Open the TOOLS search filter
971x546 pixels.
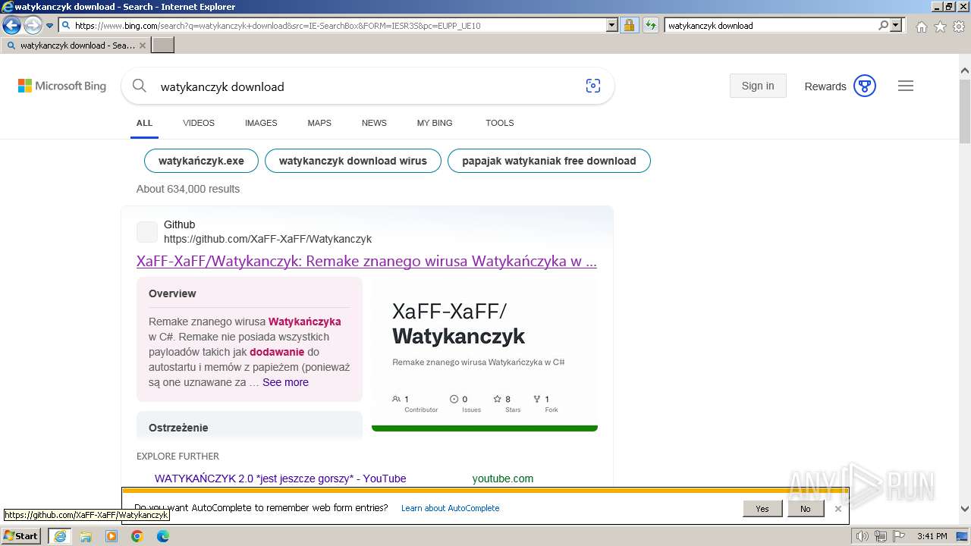tap(500, 123)
